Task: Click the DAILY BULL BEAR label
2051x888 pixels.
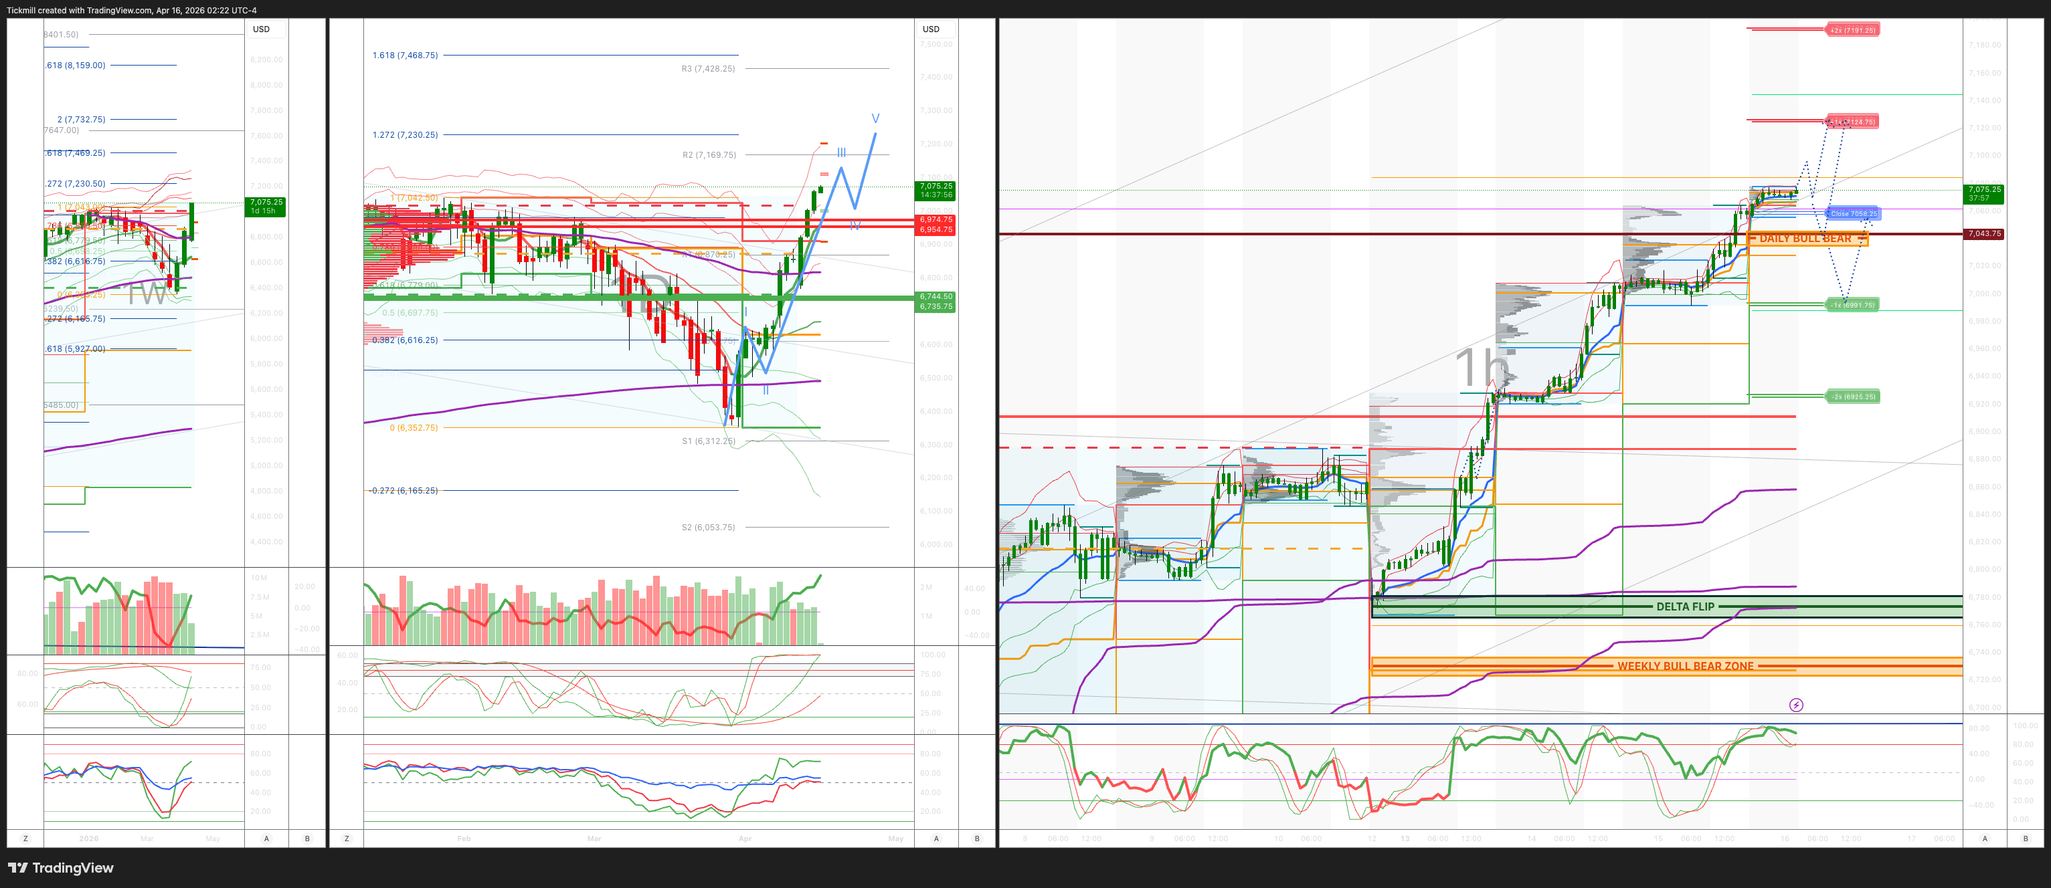Action: [x=1805, y=239]
